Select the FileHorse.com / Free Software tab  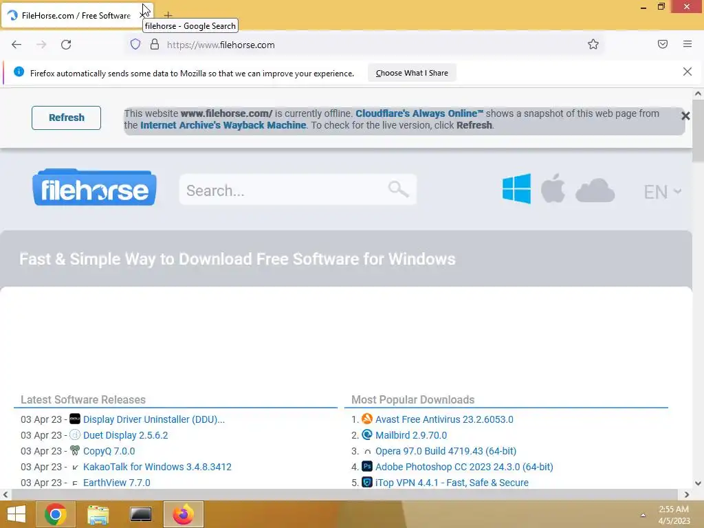[x=77, y=15]
